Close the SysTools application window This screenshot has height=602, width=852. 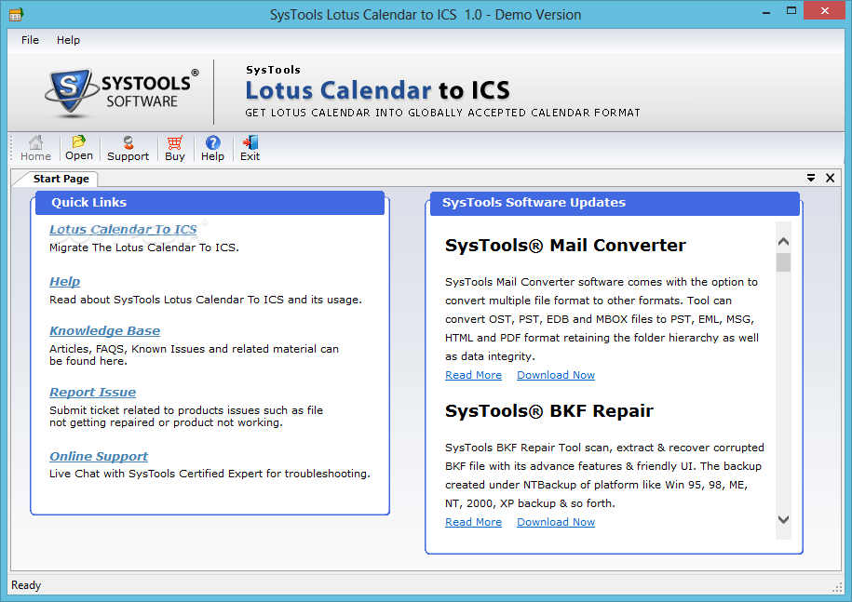point(824,11)
